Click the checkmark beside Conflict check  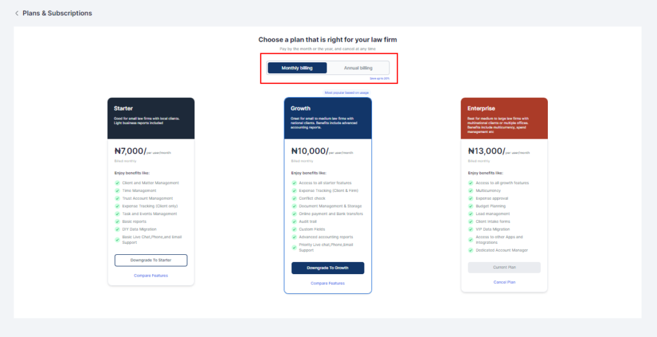pos(293,198)
